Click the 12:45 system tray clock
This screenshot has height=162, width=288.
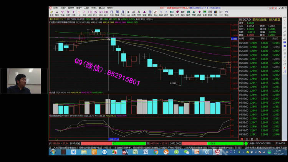click(279, 151)
